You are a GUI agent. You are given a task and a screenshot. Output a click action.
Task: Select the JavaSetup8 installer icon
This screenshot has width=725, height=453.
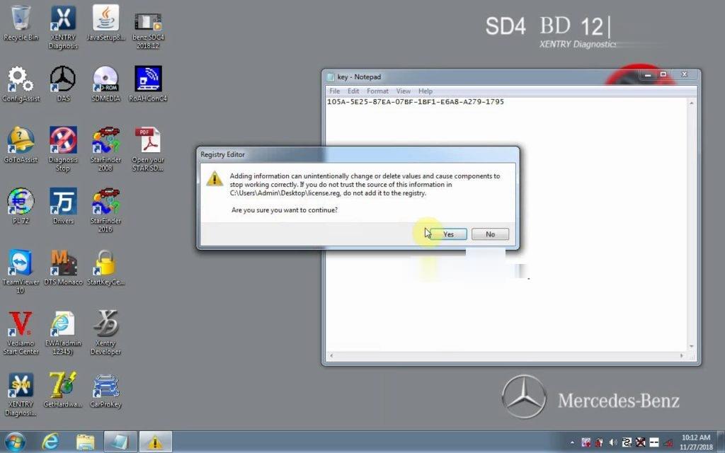tap(105, 23)
